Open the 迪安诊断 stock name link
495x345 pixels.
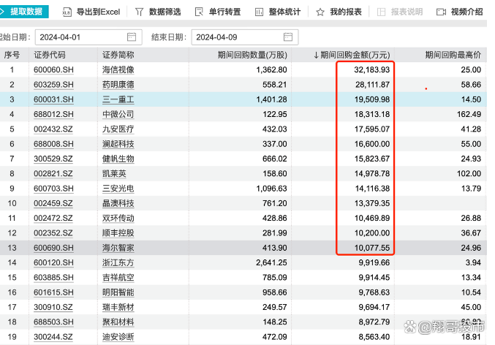pos(118,337)
